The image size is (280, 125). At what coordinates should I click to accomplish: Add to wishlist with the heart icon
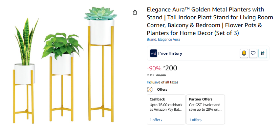click(x=253, y=53)
